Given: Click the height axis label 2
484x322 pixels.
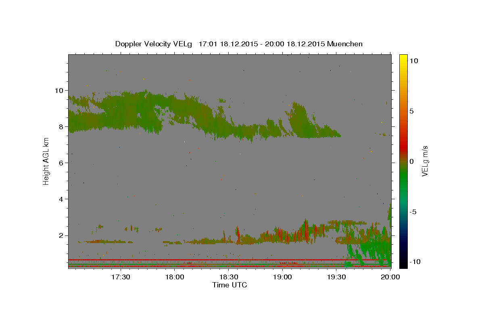Looking at the screenshot, I should 61,235.
